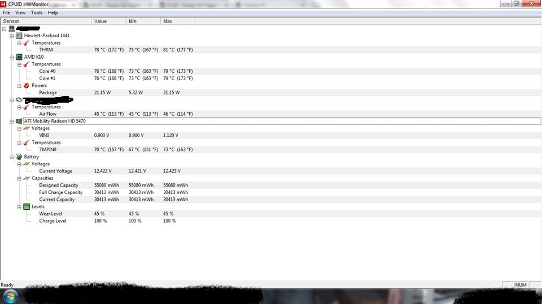Screen dimensions: 542x304
Task: Click the AMD K10 processor chip icon
Action: tap(19, 57)
